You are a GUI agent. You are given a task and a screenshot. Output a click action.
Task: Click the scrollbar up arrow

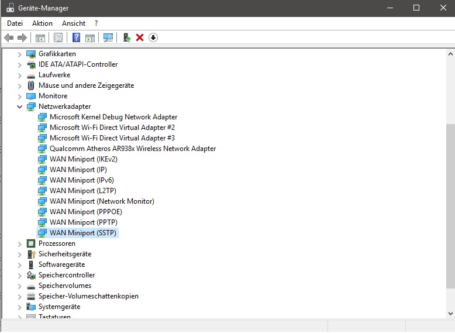[450, 54]
